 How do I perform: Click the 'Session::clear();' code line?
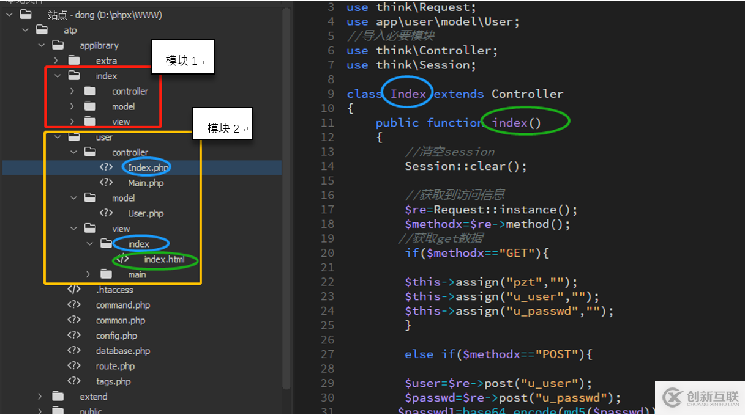[x=466, y=166]
